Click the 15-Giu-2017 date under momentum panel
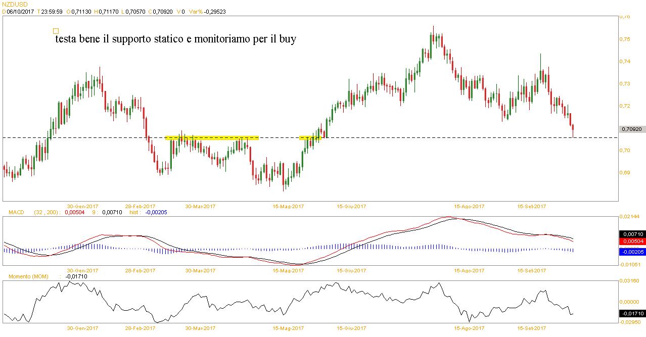Screen dimensions: 646x337 [351, 328]
